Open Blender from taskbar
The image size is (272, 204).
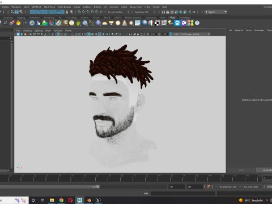[x=89, y=200]
